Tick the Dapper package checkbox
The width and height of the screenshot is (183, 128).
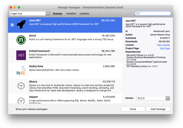[x=12, y=101]
